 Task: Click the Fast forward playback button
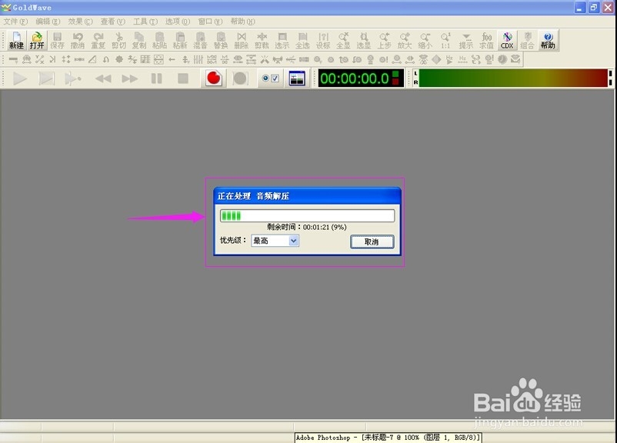click(x=130, y=78)
